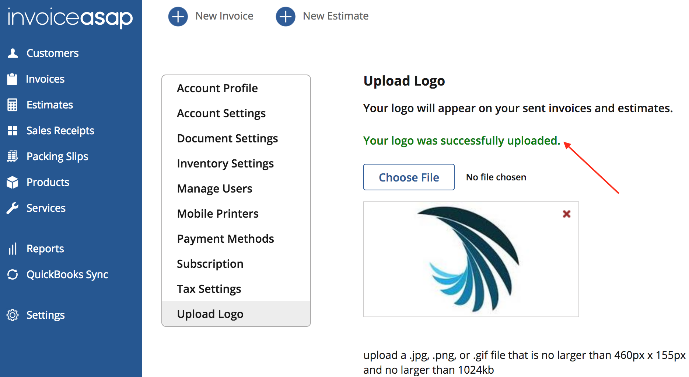Viewport: 689px width, 377px height.
Task: Click the Customers person icon
Action: [13, 53]
